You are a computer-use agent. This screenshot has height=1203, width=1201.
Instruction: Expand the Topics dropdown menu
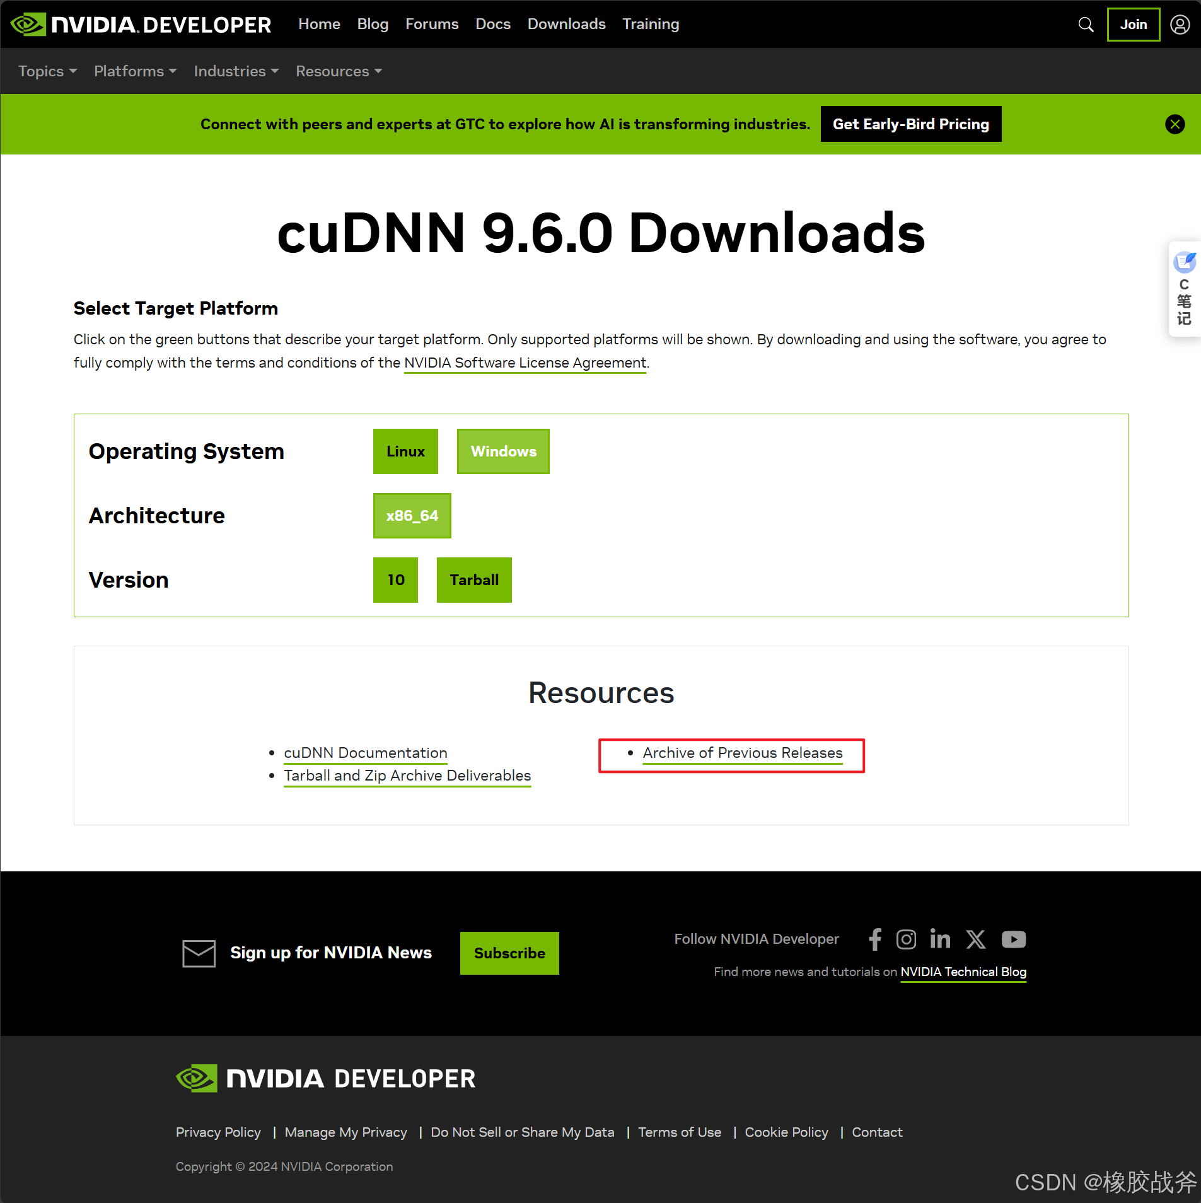(x=47, y=71)
